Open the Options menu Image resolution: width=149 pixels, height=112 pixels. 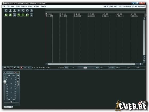(24, 6)
